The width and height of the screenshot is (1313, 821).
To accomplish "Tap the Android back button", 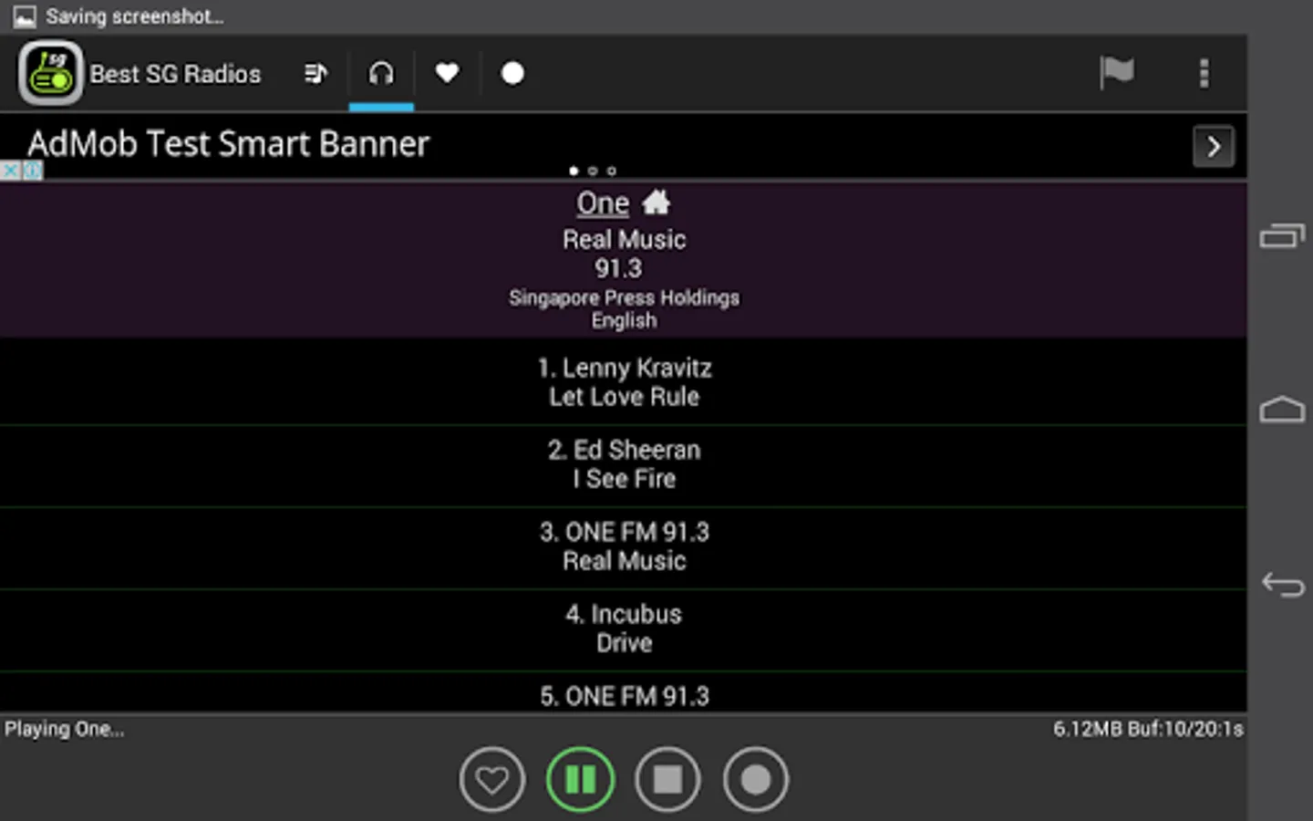I will point(1282,584).
